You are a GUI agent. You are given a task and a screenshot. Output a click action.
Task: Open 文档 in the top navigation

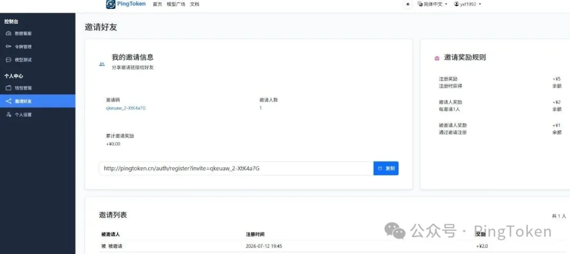[x=194, y=4]
